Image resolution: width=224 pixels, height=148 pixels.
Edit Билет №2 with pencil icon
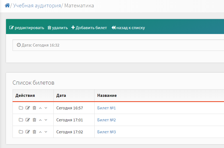pos(28,120)
